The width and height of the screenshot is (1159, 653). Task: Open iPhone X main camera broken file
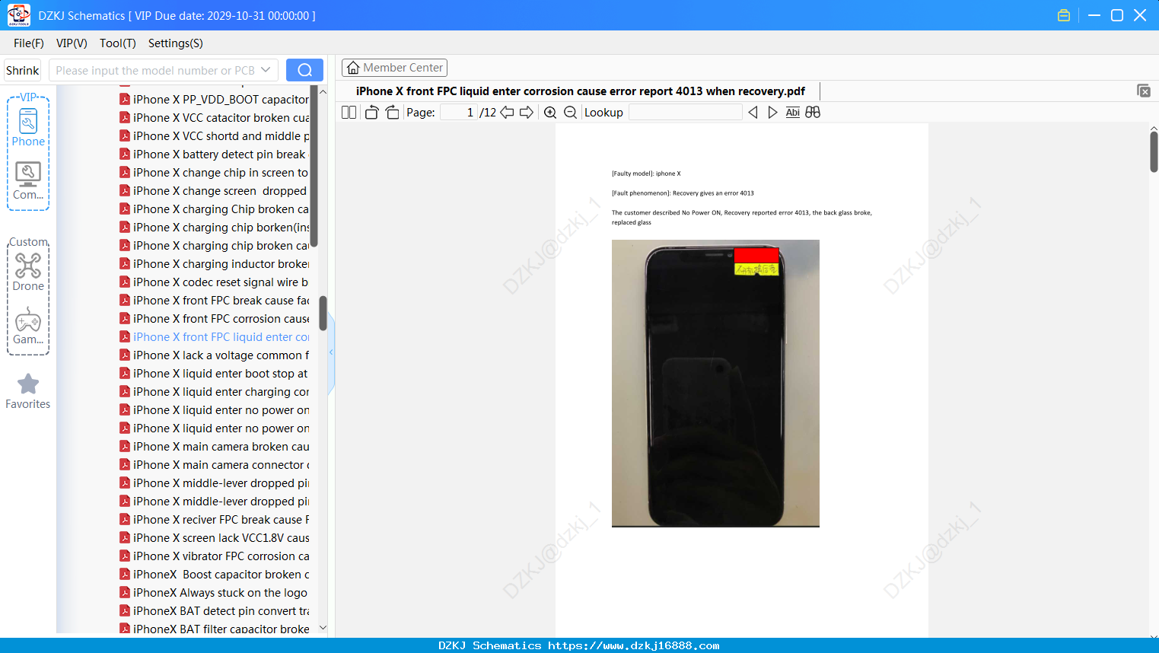click(215, 447)
